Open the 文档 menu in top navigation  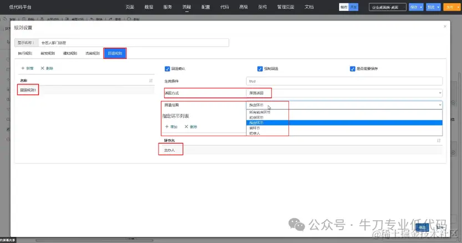tap(309, 7)
